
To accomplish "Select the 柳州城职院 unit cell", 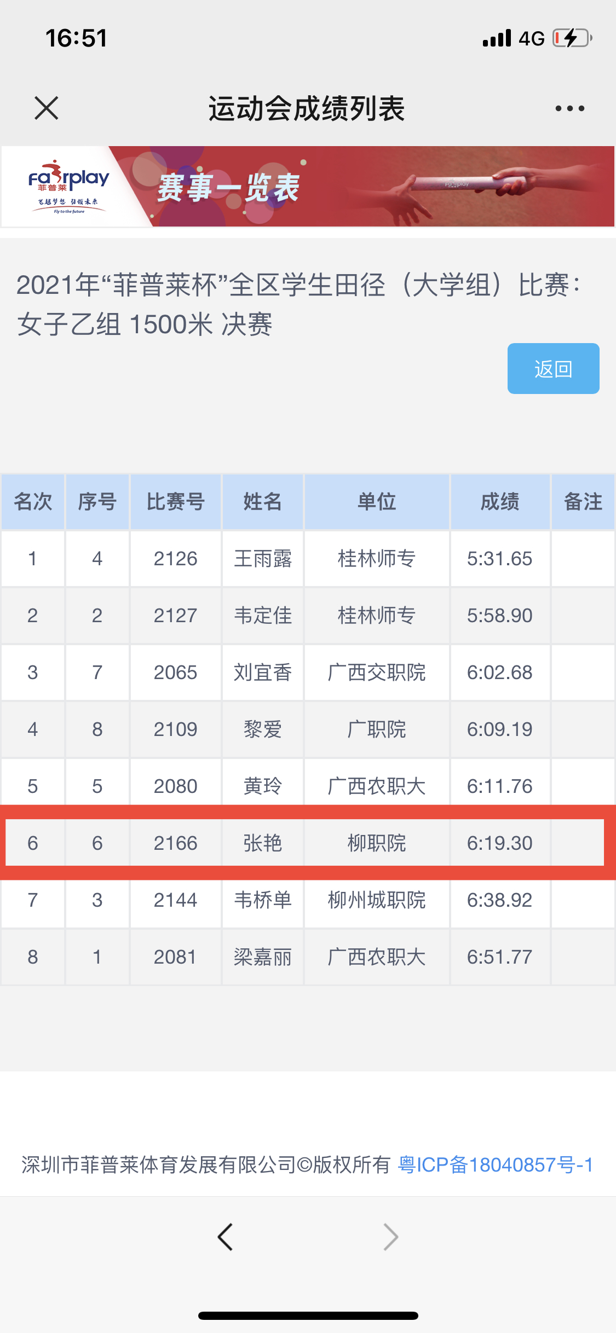I will click(x=377, y=900).
